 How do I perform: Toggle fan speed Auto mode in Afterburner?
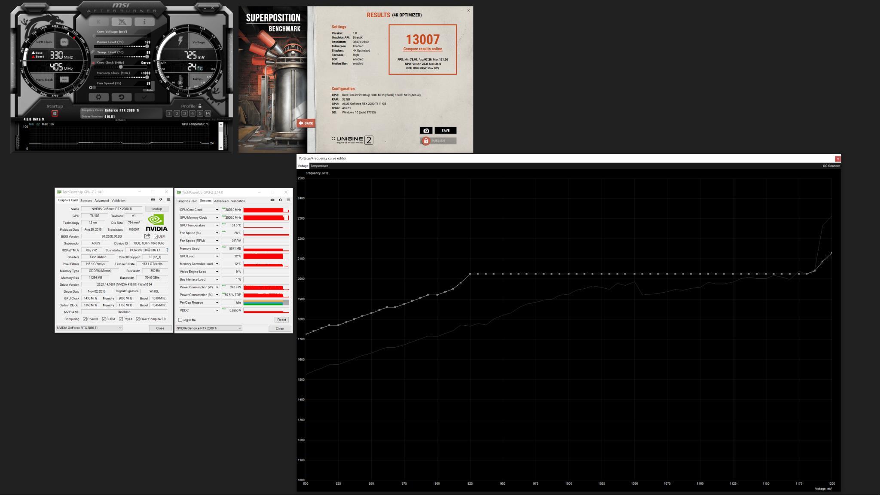tap(149, 90)
